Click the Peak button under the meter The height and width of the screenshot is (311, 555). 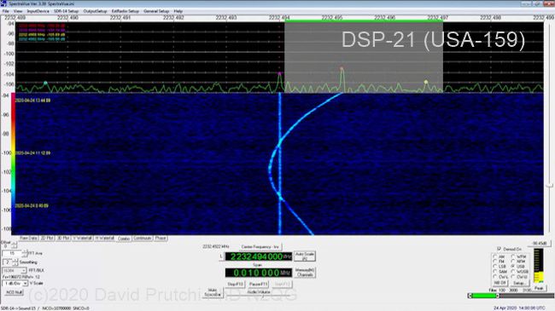pos(539,288)
